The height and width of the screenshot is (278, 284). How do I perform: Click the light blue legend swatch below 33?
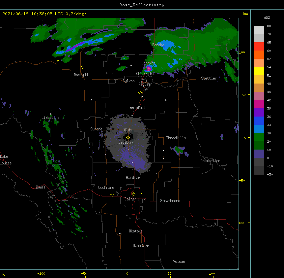259,129
